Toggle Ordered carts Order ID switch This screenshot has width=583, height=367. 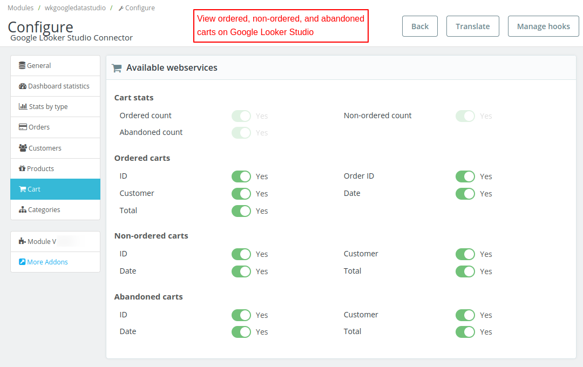click(x=465, y=176)
